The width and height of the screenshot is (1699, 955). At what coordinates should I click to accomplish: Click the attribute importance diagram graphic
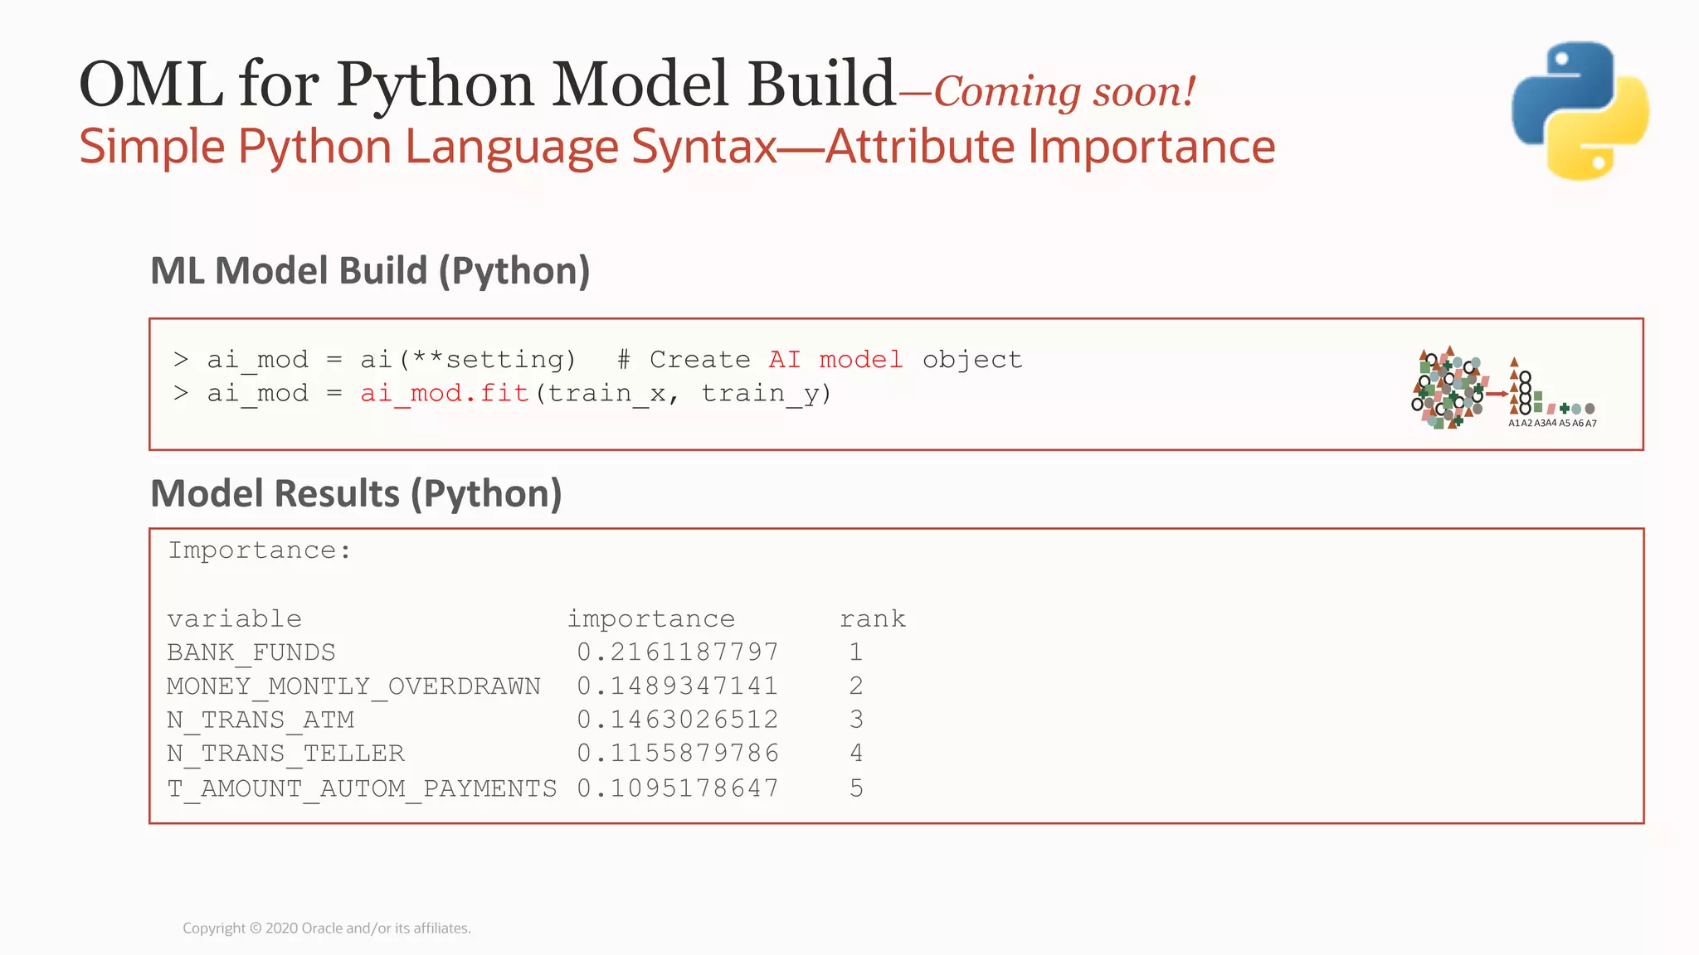coord(1504,387)
